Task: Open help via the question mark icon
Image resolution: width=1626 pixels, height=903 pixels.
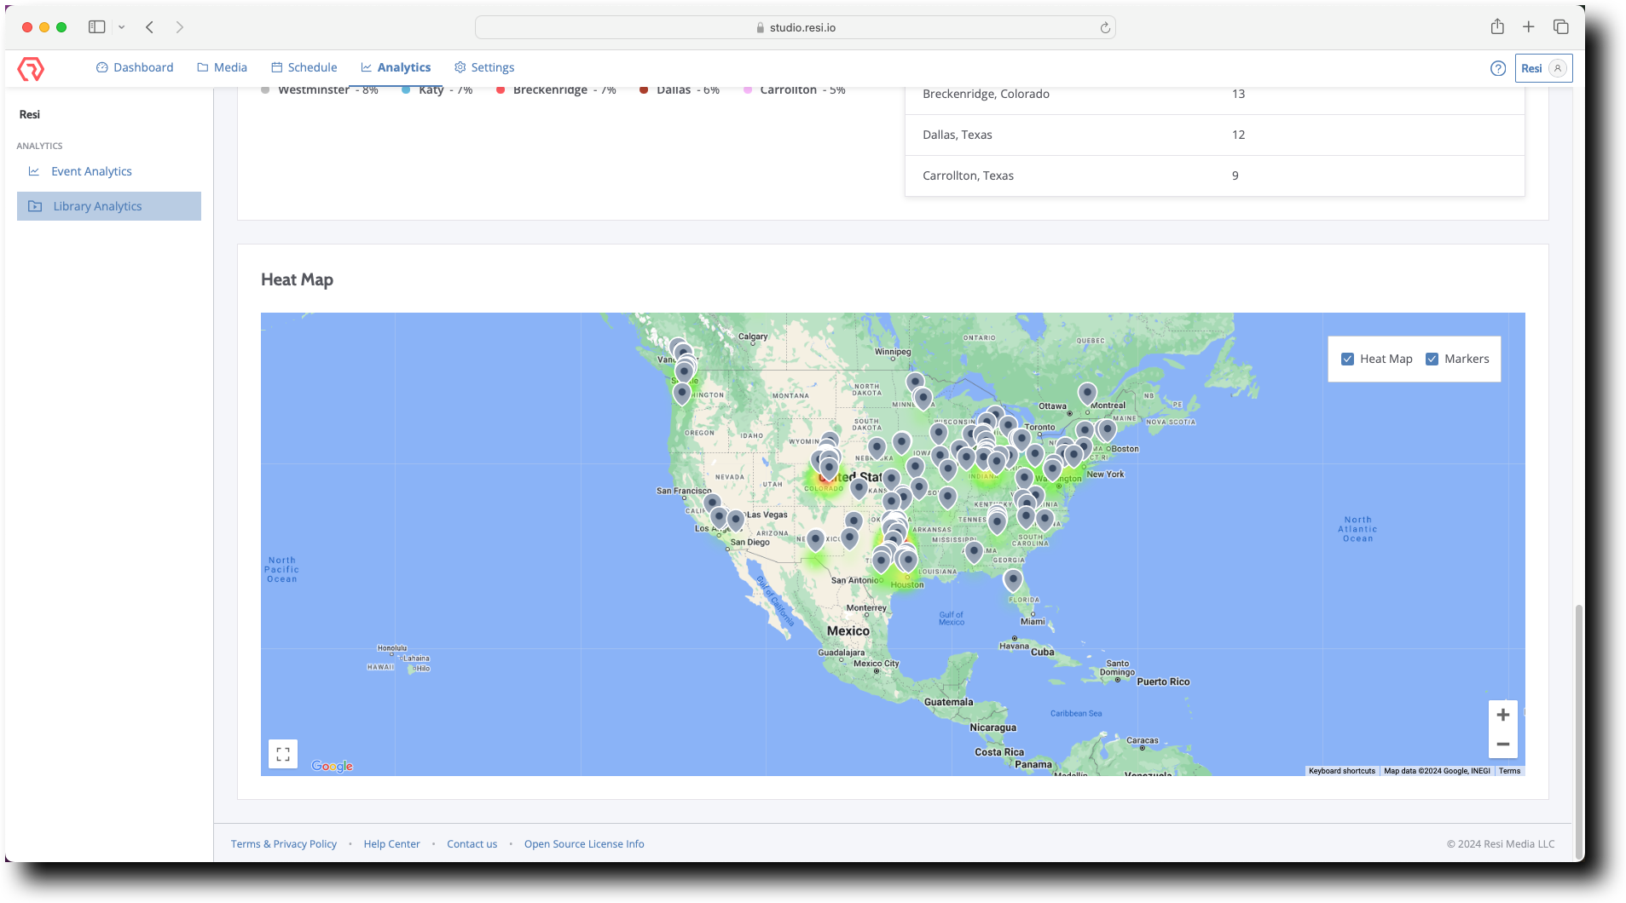Action: (1498, 68)
